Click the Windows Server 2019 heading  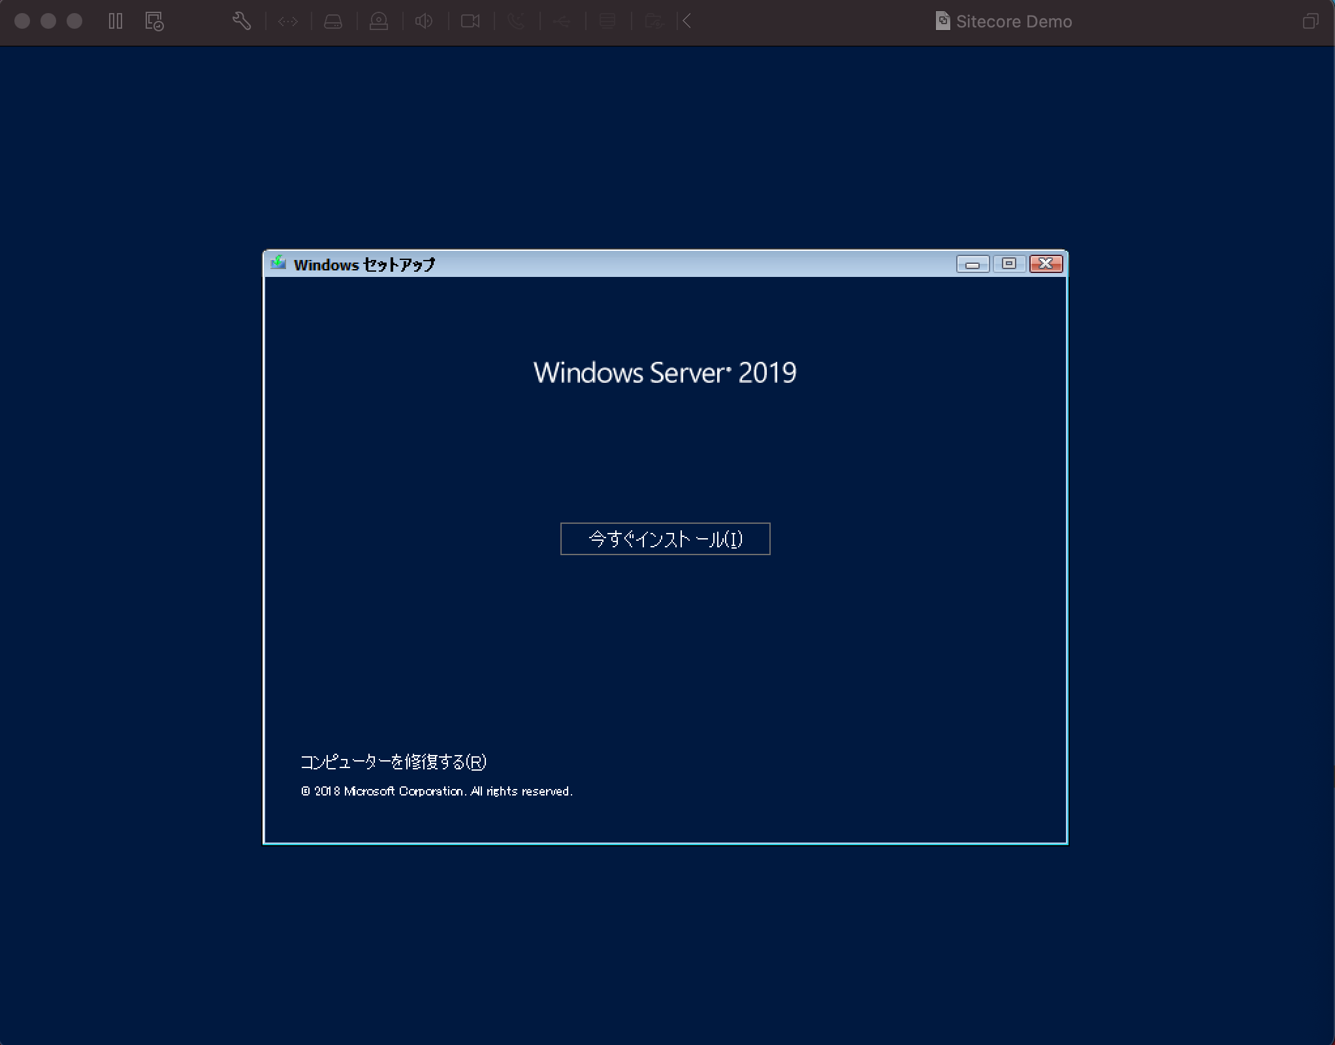click(x=665, y=372)
